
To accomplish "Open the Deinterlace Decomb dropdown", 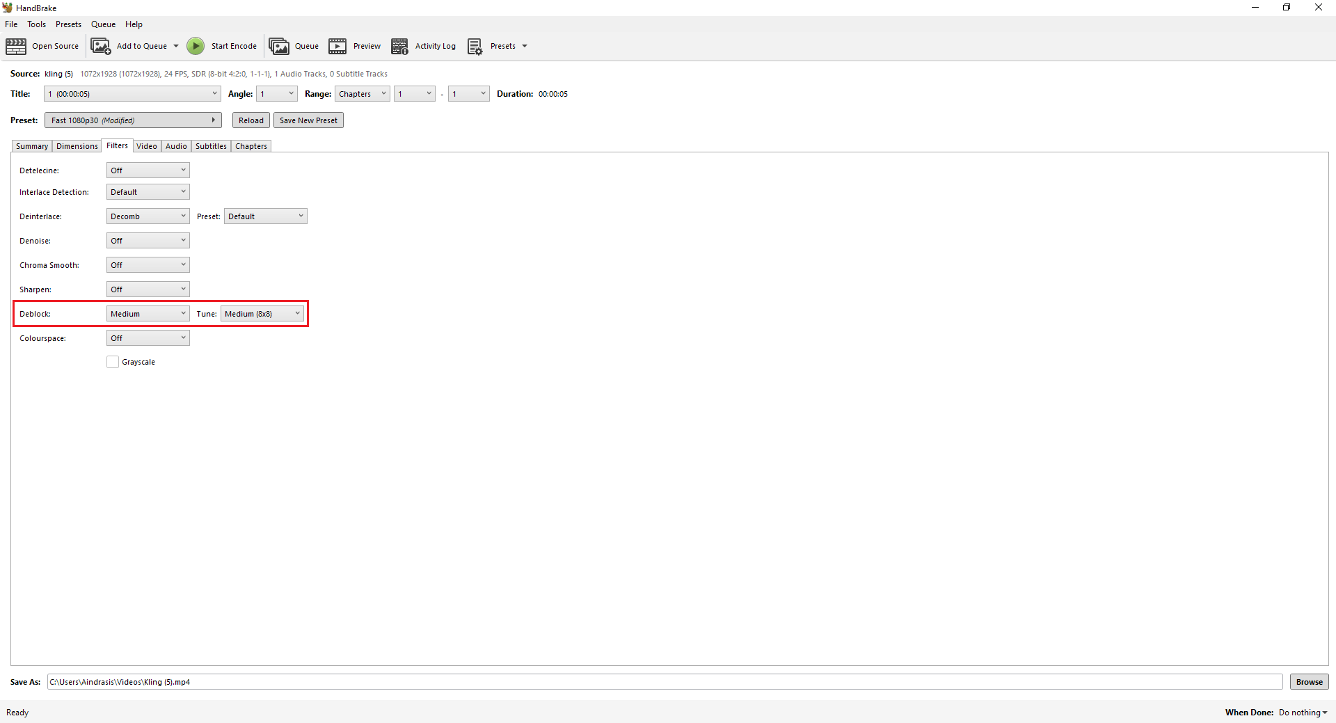I will click(148, 216).
